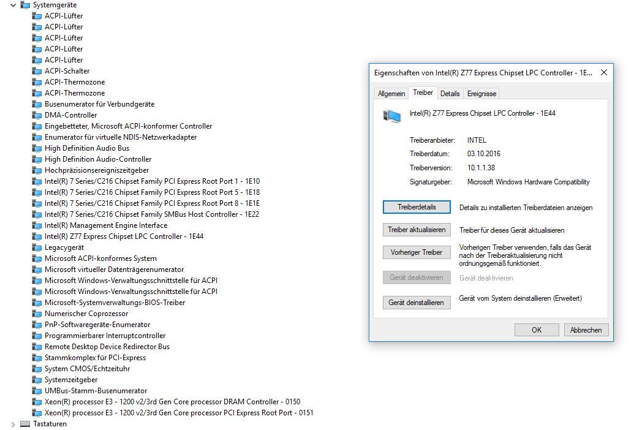
Task: Click the High Definition Audio Bus icon
Action: [x=37, y=148]
